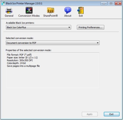Select the "Paper size: letter (8 1/2 x 11)" line
123x120 pixels.
click(22, 57)
